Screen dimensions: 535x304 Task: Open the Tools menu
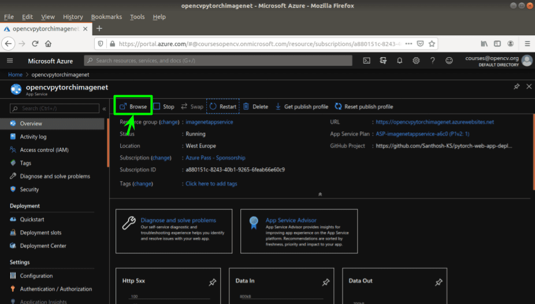pyautogui.click(x=137, y=17)
